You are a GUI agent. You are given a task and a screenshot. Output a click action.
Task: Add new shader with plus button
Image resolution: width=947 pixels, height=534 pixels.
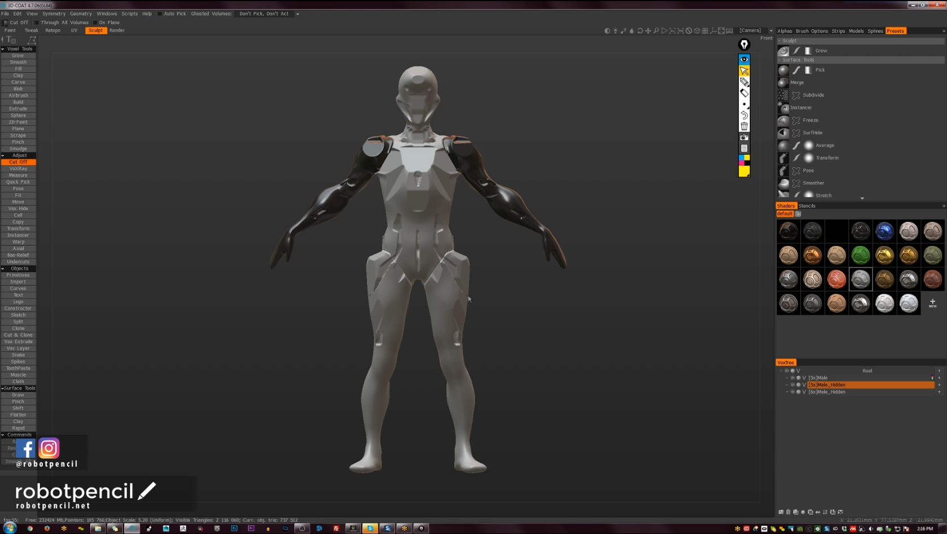[x=932, y=303]
